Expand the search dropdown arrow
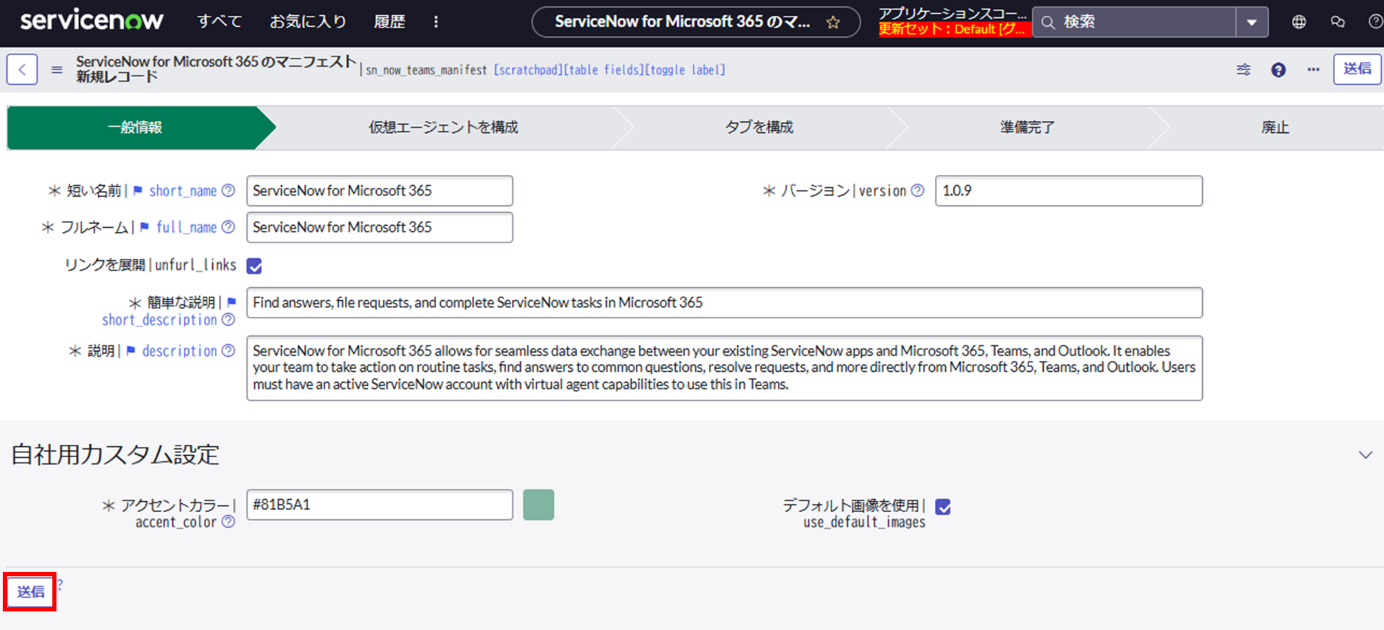 tap(1252, 22)
